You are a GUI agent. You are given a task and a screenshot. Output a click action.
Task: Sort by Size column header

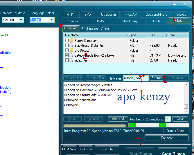157,35
